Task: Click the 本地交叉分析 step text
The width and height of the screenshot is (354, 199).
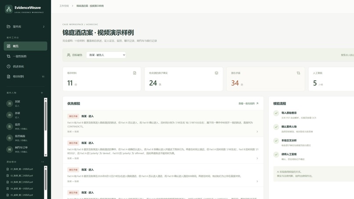Action: (289, 141)
